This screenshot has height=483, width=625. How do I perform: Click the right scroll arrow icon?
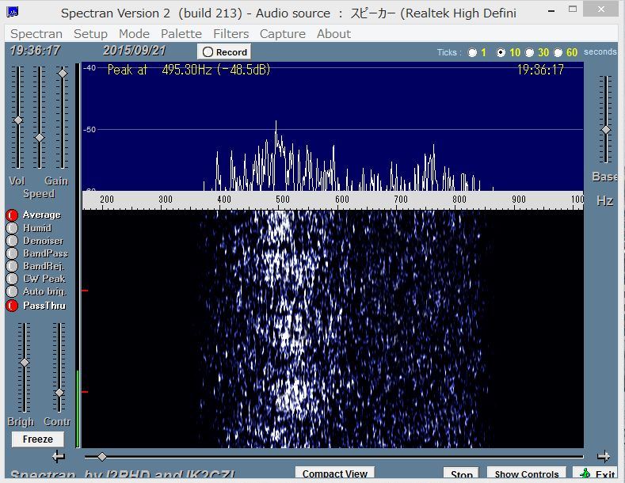604,456
